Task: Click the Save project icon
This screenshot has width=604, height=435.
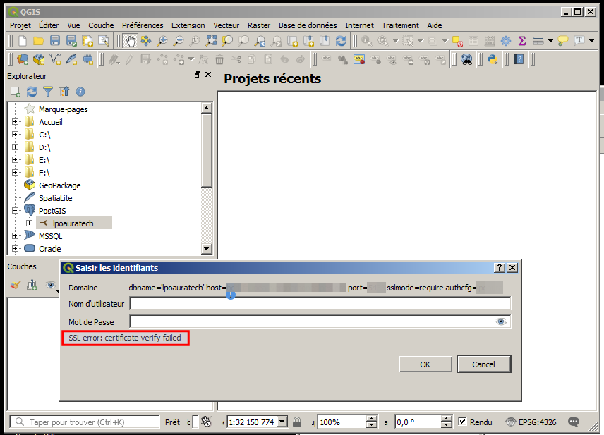Action: tap(54, 41)
